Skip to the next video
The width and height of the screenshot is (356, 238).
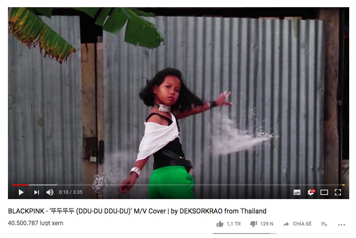(37, 192)
